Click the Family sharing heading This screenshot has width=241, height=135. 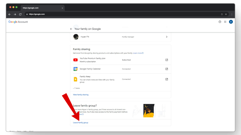81,49
